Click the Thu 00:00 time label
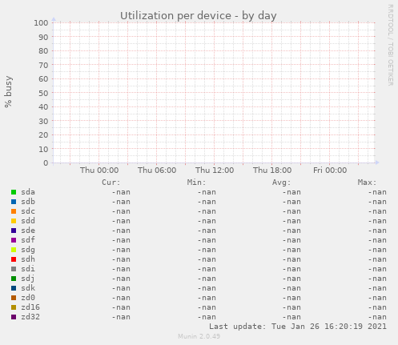The width and height of the screenshot is (398, 345). point(99,170)
